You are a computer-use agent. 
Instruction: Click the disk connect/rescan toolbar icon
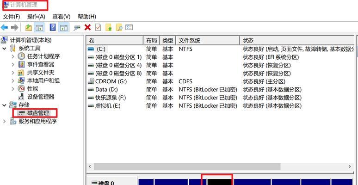(x=77, y=28)
